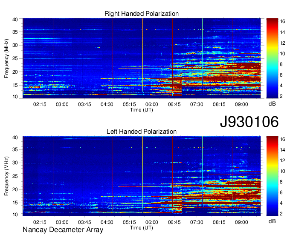The height and width of the screenshot is (235, 290).
Task: Click the 07:30 time tick of right-handed plot
Action: (x=197, y=104)
